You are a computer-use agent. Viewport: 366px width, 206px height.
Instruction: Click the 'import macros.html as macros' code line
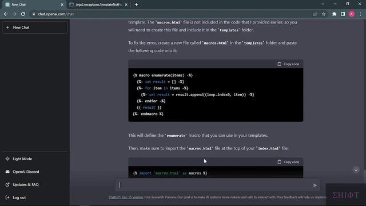170,173
